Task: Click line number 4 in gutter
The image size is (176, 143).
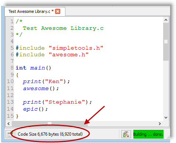Action: pyautogui.click(x=12, y=41)
